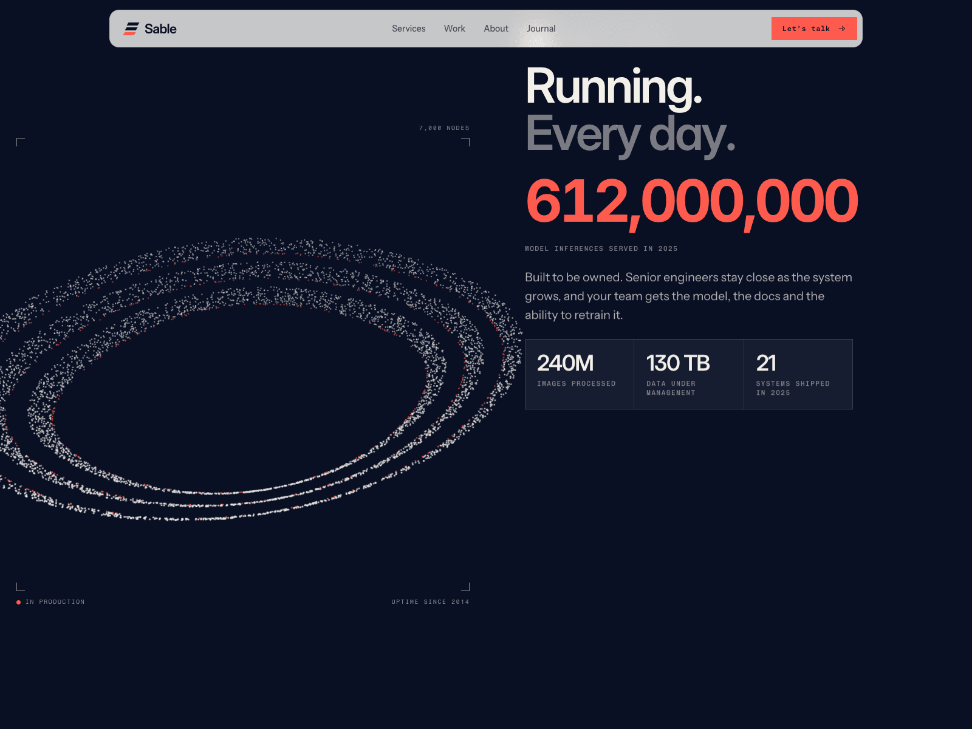Open the Work nav item

pyautogui.click(x=454, y=29)
